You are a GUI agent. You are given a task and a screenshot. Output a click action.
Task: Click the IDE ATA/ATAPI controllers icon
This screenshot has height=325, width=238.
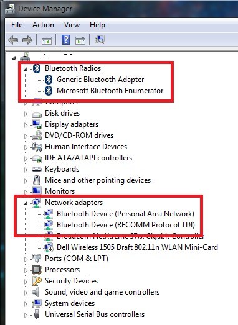pos(37,158)
